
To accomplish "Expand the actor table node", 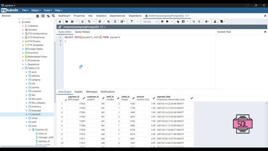I will [x=26, y=72].
